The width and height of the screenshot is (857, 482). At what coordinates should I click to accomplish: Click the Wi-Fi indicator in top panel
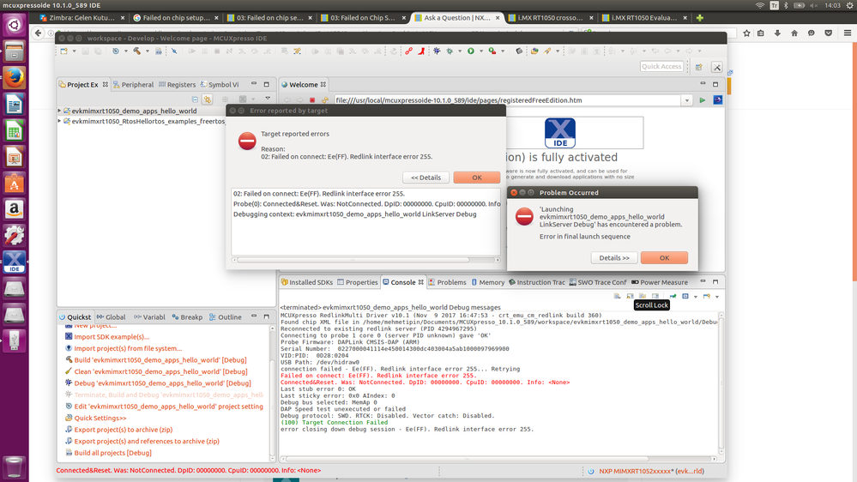[760, 5]
